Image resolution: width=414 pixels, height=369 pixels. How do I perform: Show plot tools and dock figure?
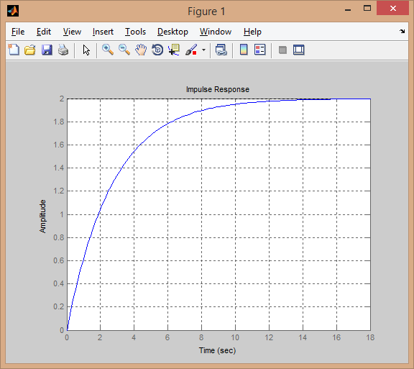point(299,50)
